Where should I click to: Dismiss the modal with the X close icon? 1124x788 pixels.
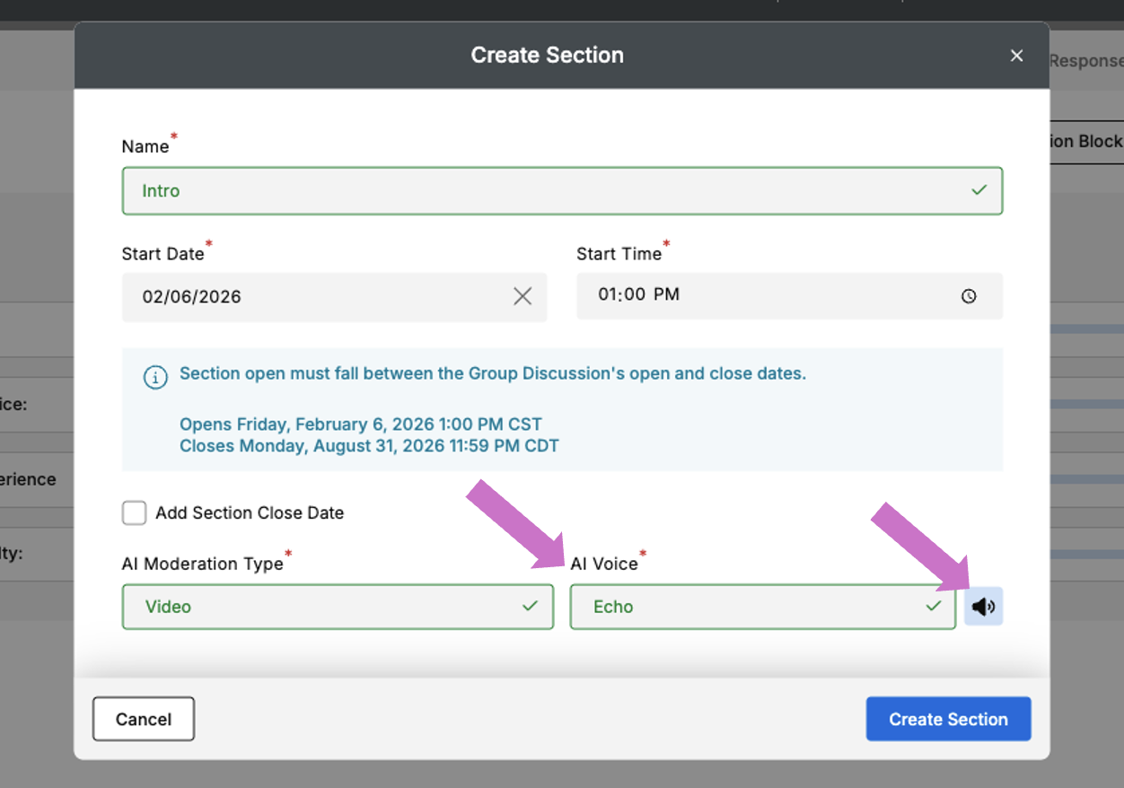click(x=1016, y=55)
